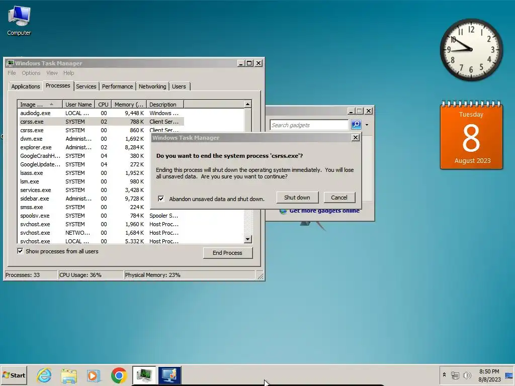The width and height of the screenshot is (515, 386).
Task: Open the Options menu in Task Manager
Action: coord(31,73)
